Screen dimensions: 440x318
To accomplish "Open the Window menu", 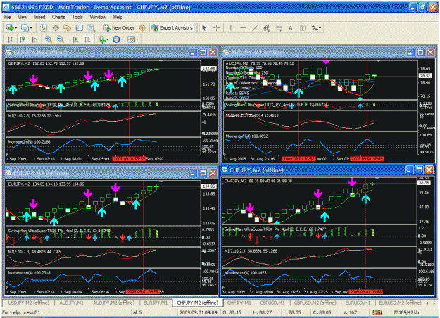I will click(x=98, y=17).
